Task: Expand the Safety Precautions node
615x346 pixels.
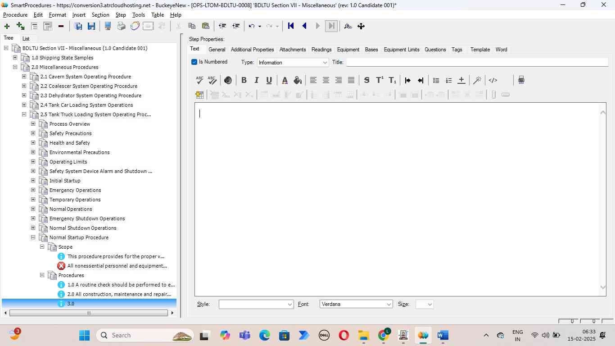Action: click(x=33, y=133)
